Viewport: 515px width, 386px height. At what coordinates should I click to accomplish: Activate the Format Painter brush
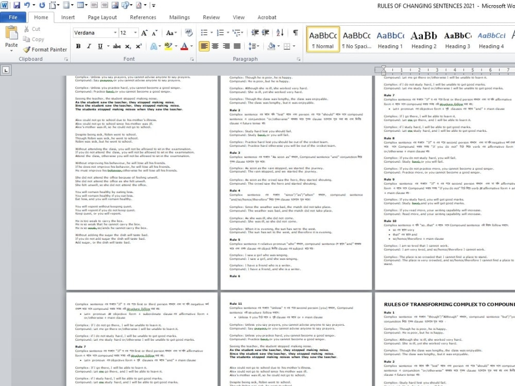(45, 49)
